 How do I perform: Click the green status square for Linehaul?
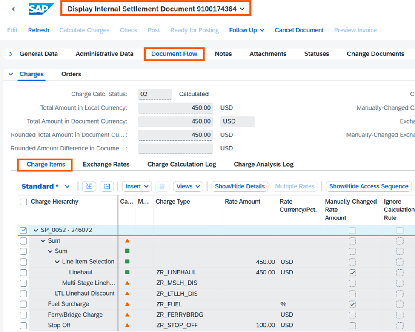126,272
